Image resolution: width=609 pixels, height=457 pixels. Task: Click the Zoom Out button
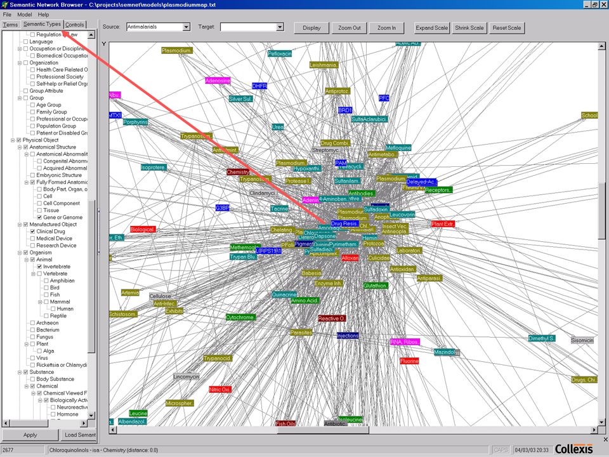(x=349, y=28)
